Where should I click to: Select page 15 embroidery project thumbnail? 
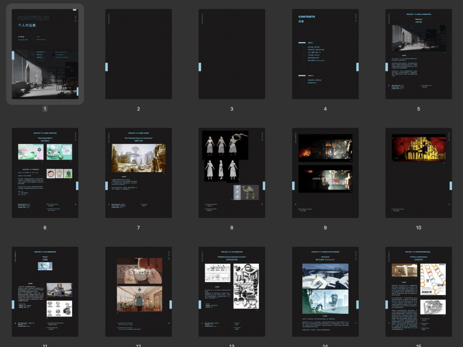[x=419, y=292]
